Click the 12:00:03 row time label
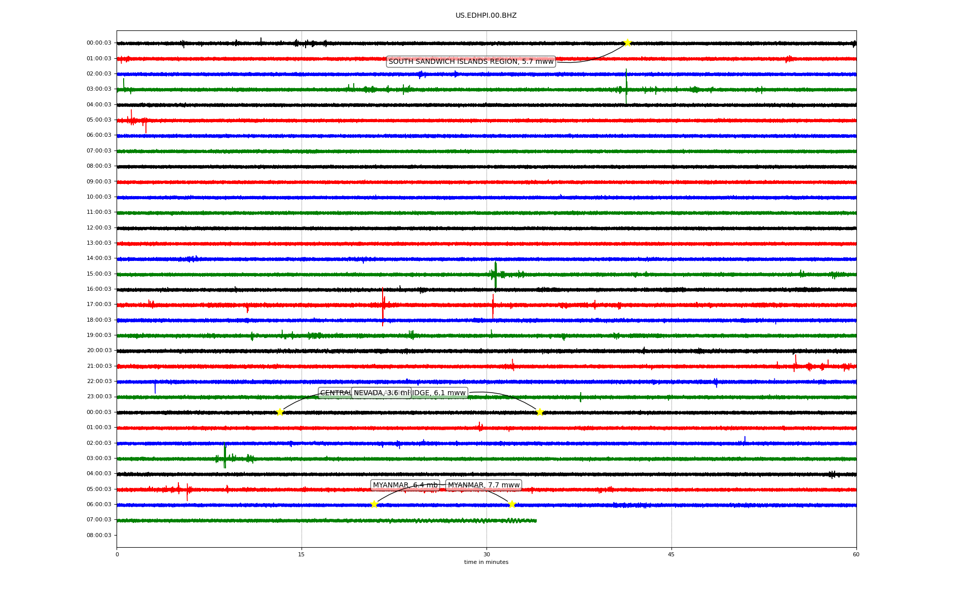 [99, 228]
